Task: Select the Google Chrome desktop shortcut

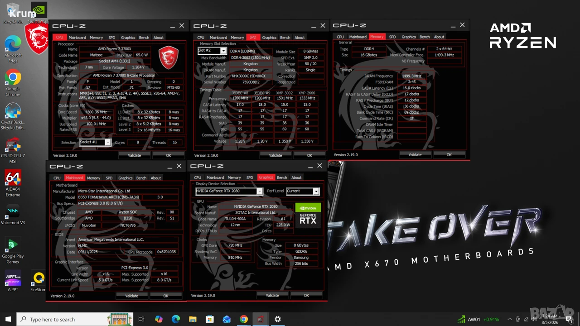Action: coord(13,83)
